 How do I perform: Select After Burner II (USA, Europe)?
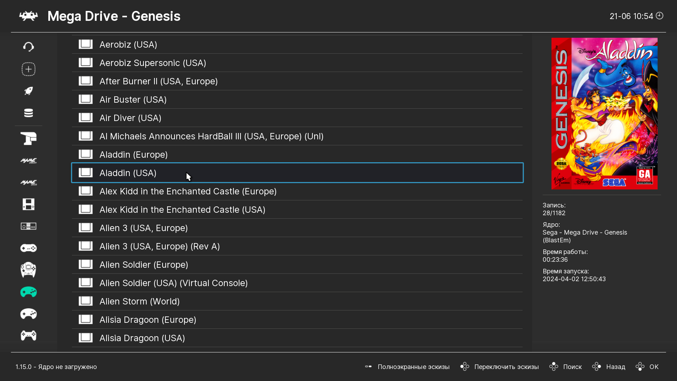297,81
